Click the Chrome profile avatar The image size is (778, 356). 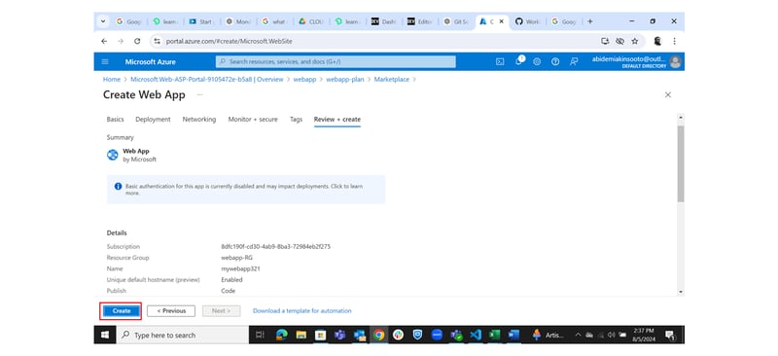pyautogui.click(x=657, y=41)
